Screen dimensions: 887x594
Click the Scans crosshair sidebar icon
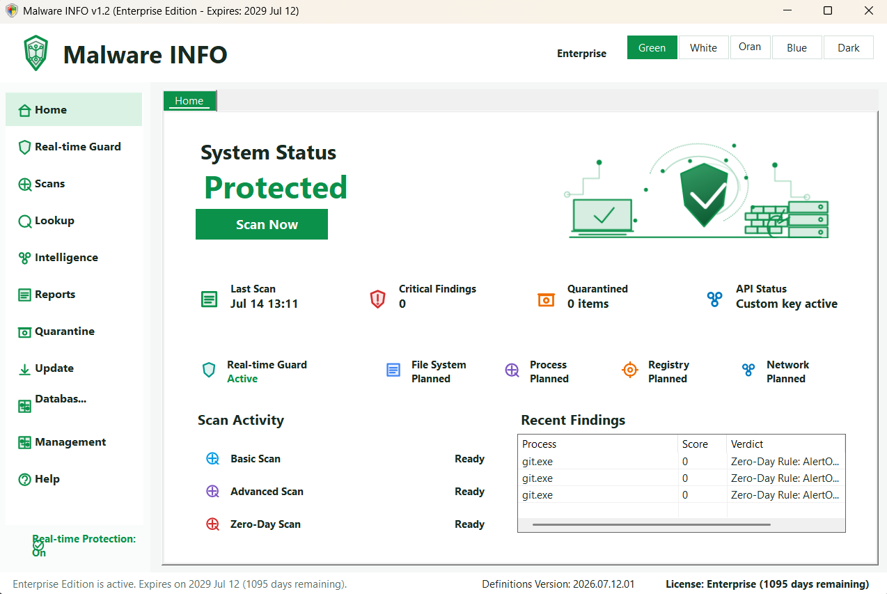(24, 184)
